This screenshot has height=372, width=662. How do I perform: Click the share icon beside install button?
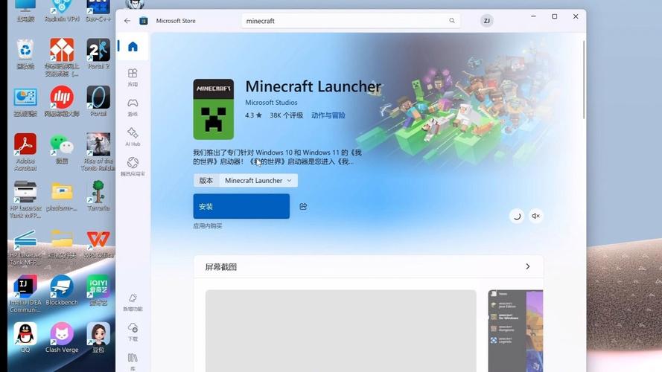click(303, 206)
